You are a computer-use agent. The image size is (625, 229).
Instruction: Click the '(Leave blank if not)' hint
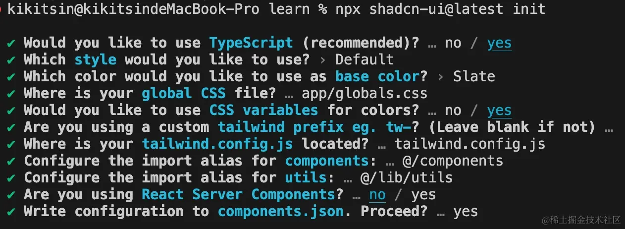[512, 127]
